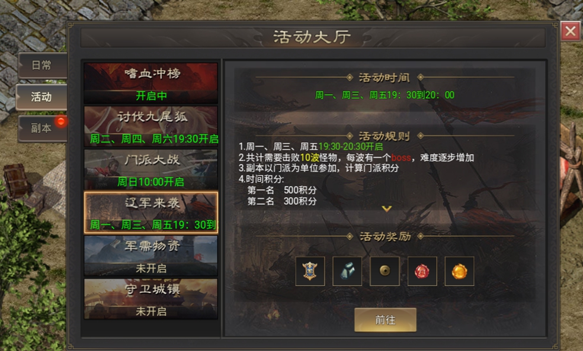Click the red notification dot on 副本
This screenshot has height=351, width=583.
[61, 121]
